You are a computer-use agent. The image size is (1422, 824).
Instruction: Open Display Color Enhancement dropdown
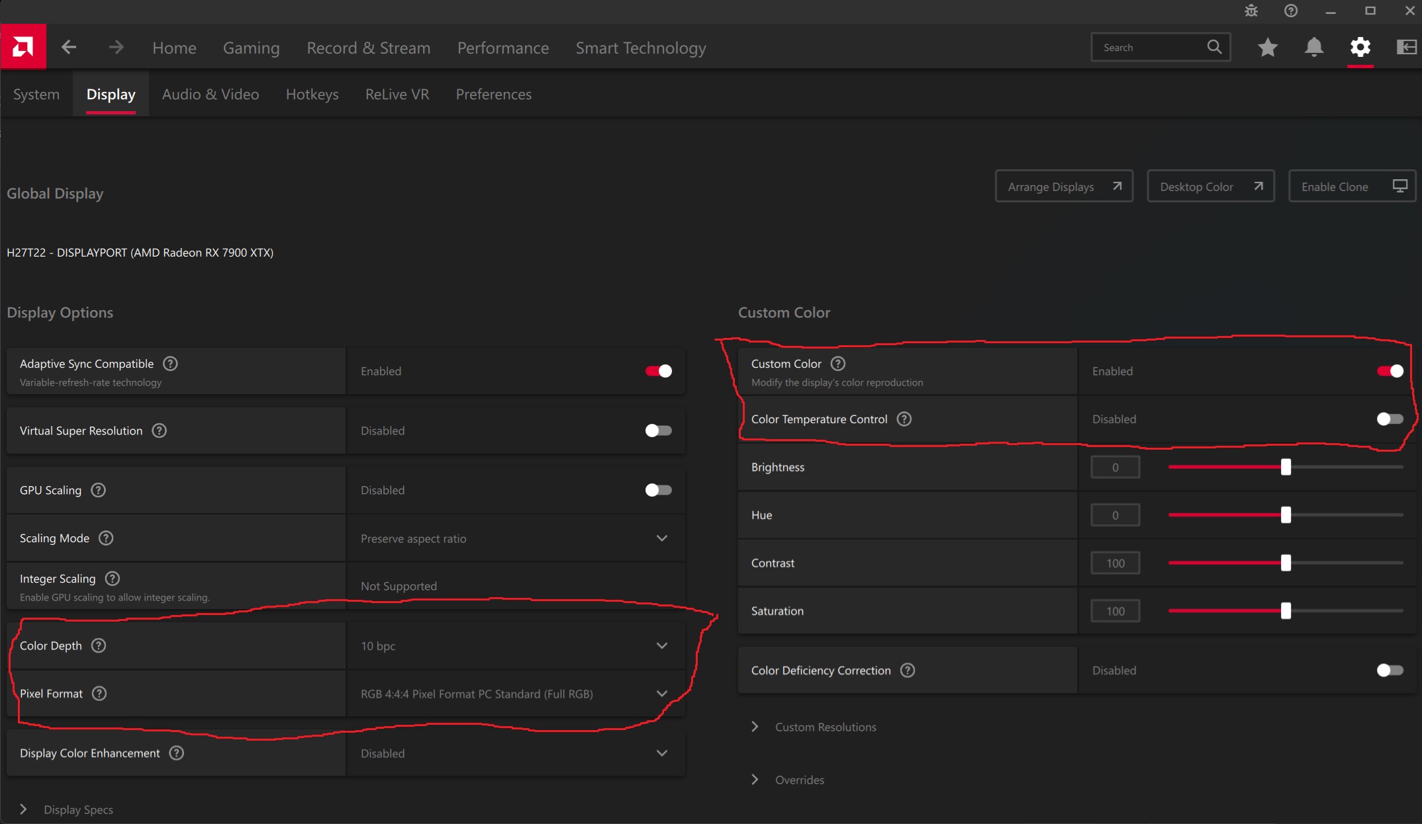click(516, 753)
